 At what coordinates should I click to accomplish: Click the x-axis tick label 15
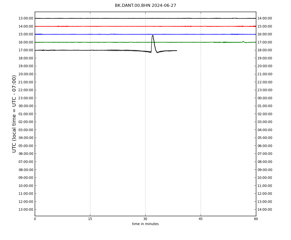click(x=90, y=219)
